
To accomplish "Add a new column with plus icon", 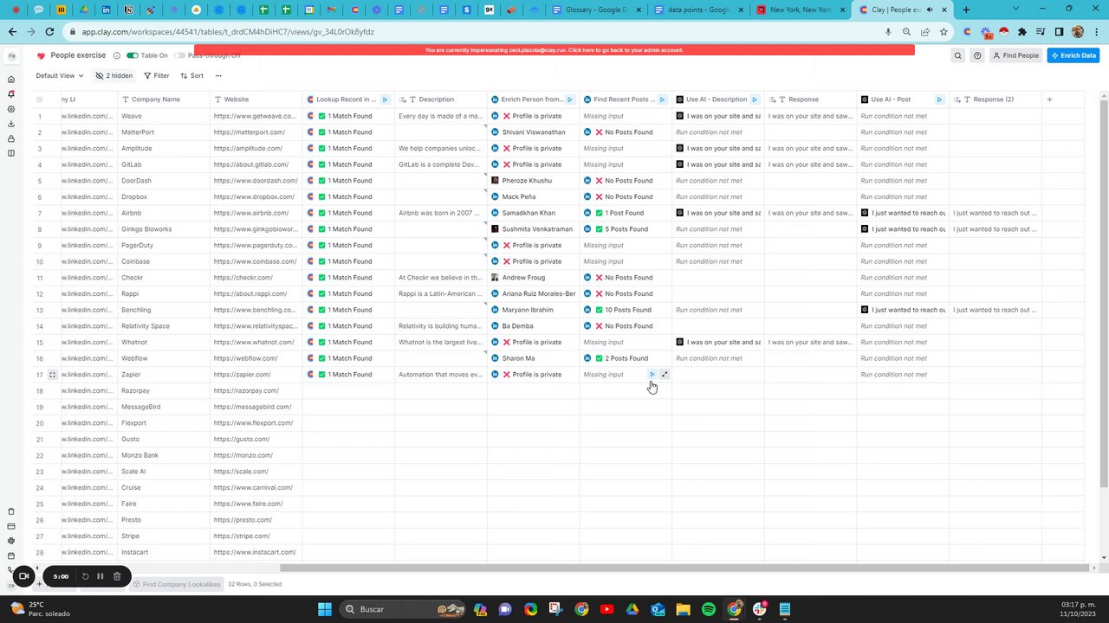I will coord(1049,100).
